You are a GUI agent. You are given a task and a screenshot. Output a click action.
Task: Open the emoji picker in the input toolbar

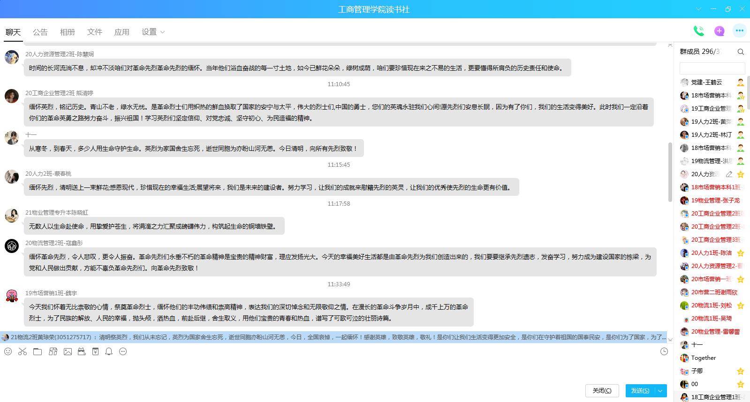(8, 351)
